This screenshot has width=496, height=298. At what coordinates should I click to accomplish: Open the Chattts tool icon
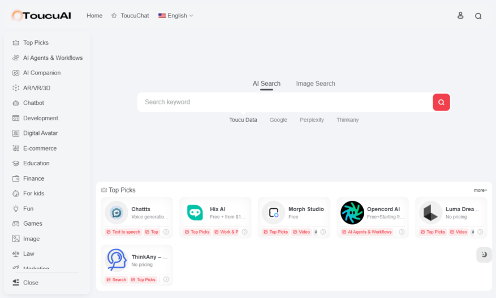pyautogui.click(x=116, y=213)
